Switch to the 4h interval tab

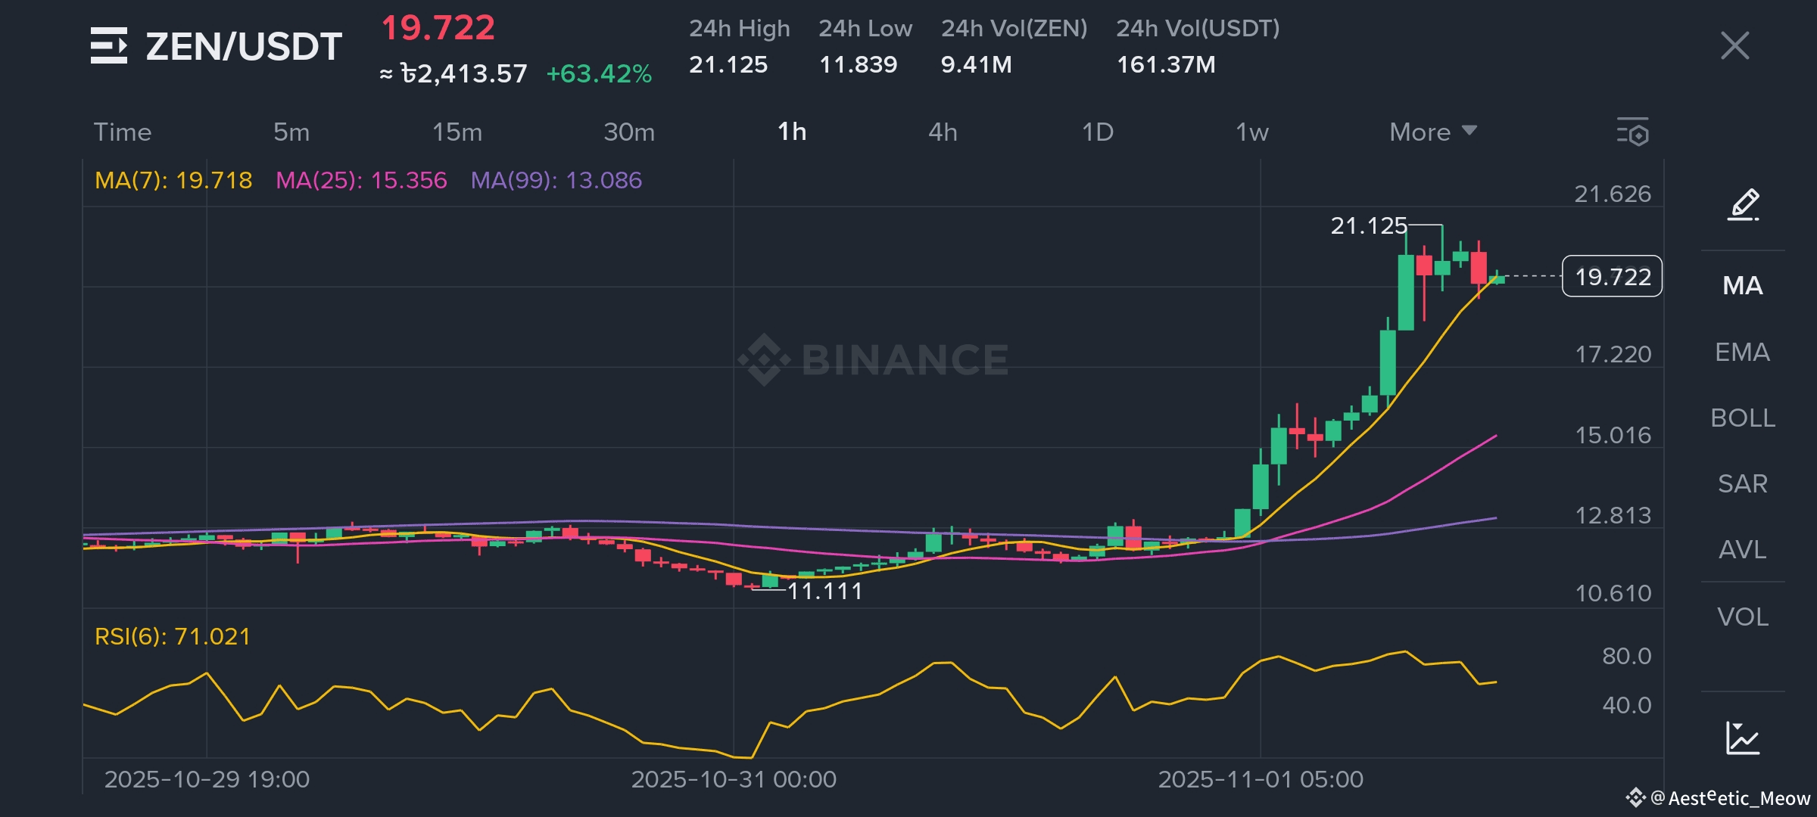point(943,132)
